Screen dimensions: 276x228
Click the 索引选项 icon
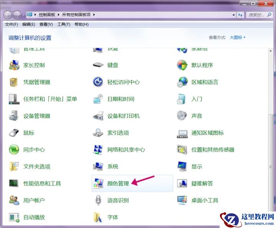point(98,133)
